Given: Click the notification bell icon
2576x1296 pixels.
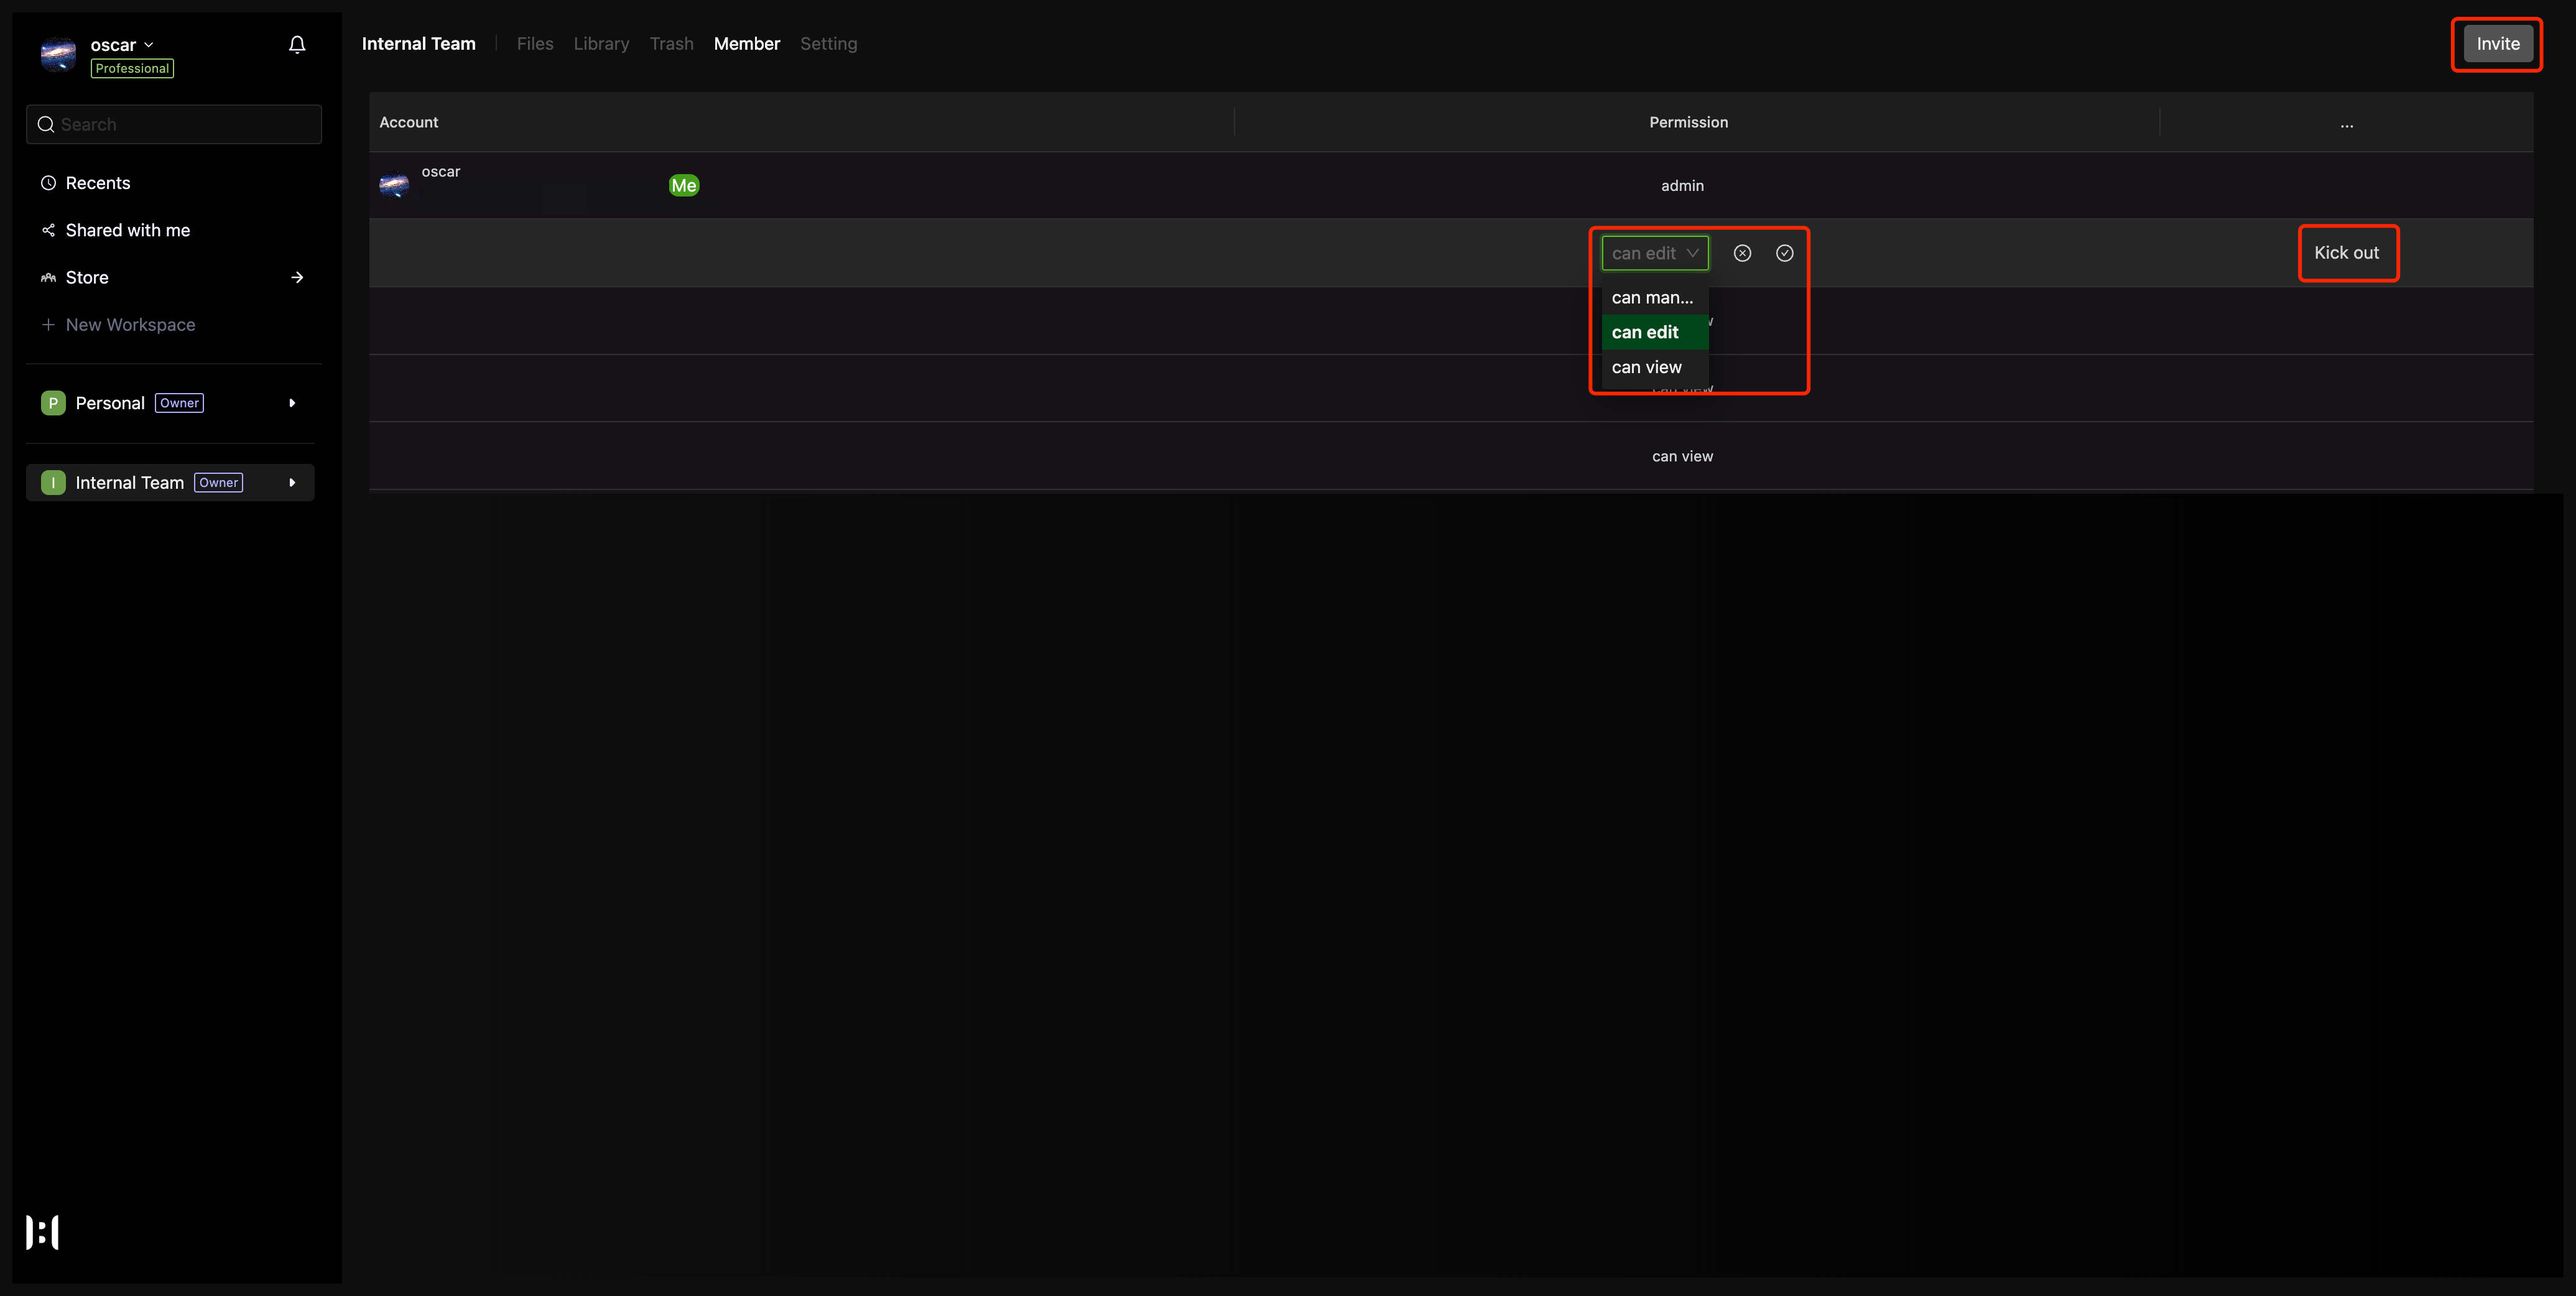Looking at the screenshot, I should tap(297, 45).
